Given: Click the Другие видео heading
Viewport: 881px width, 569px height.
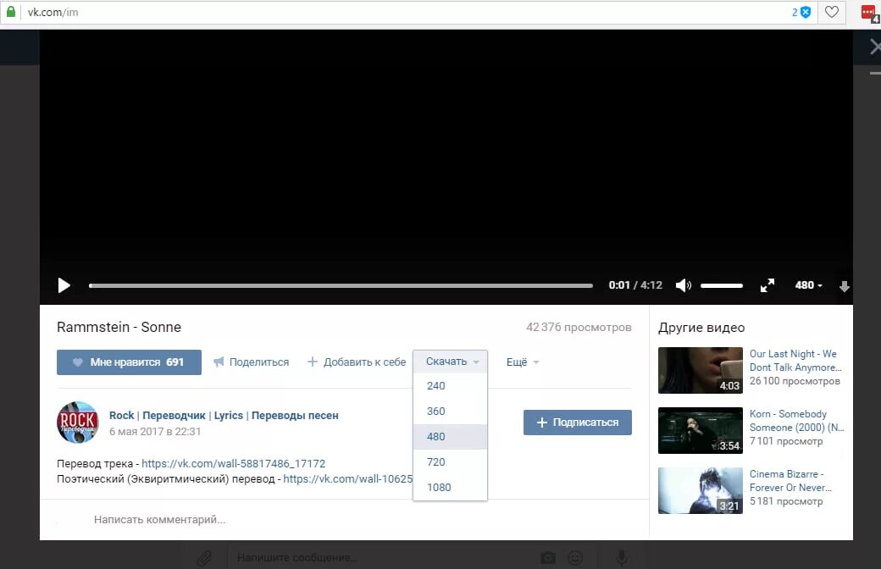Looking at the screenshot, I should (701, 328).
